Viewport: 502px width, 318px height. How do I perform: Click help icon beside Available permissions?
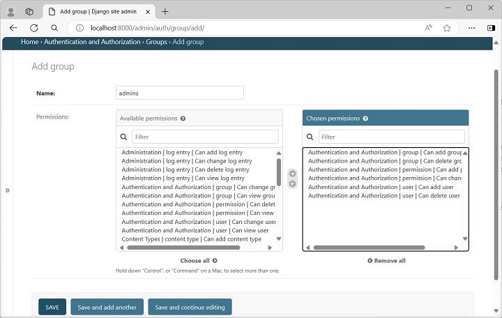[x=183, y=119]
